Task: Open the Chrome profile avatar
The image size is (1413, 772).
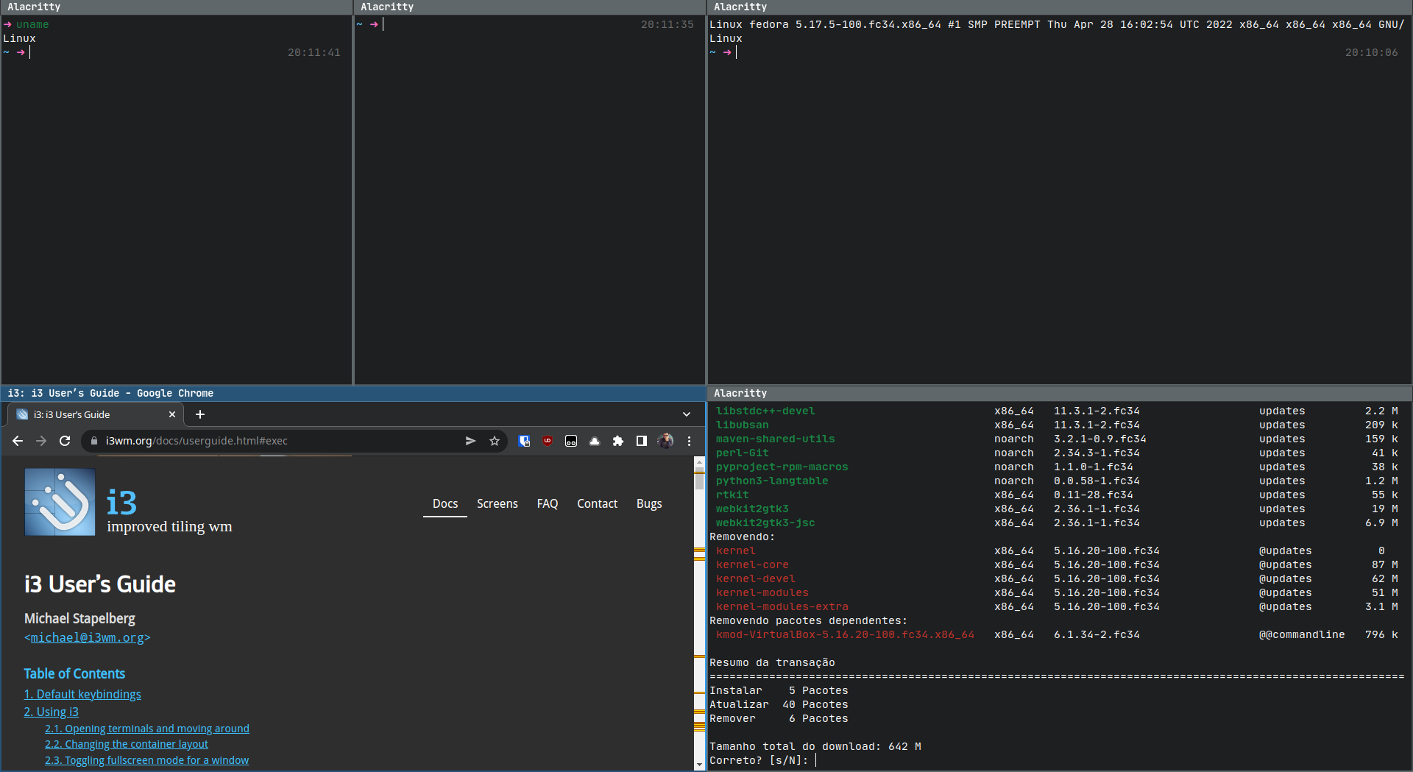Action: 665,441
